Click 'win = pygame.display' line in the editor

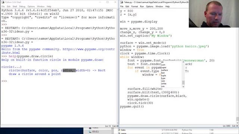[139, 22]
